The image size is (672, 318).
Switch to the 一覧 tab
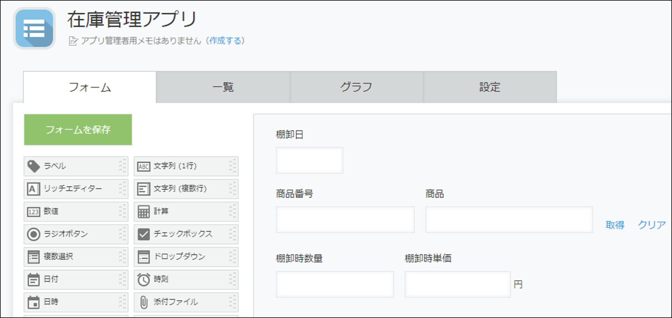pyautogui.click(x=223, y=87)
